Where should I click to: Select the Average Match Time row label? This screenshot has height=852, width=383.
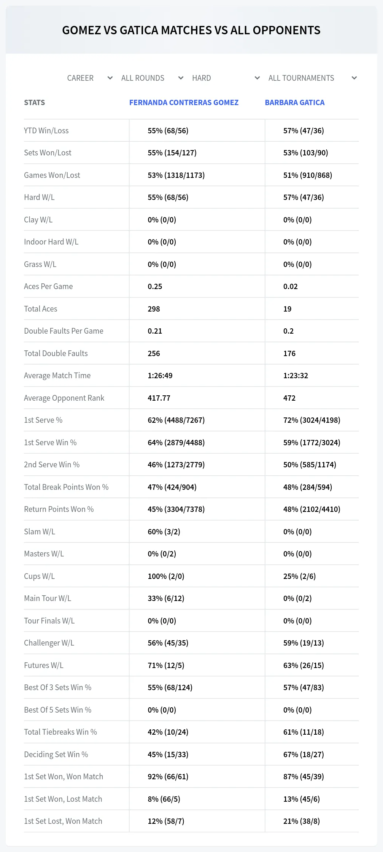(x=57, y=376)
